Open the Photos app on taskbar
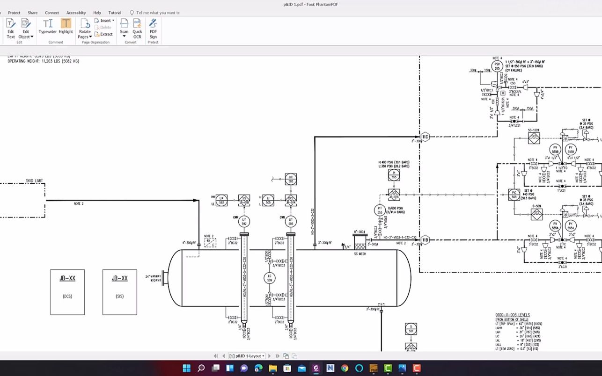The image size is (602, 376). [402, 368]
